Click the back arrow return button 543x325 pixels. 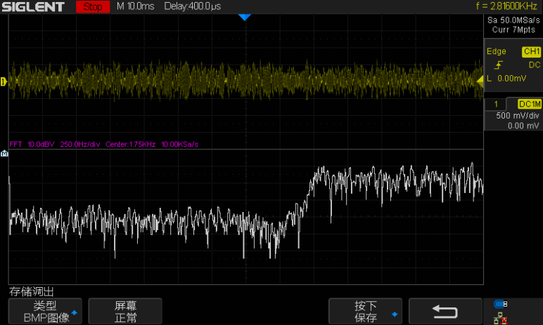[445, 311]
